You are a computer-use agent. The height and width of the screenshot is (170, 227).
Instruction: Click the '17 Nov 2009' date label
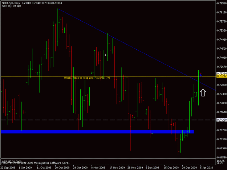[117, 167]
